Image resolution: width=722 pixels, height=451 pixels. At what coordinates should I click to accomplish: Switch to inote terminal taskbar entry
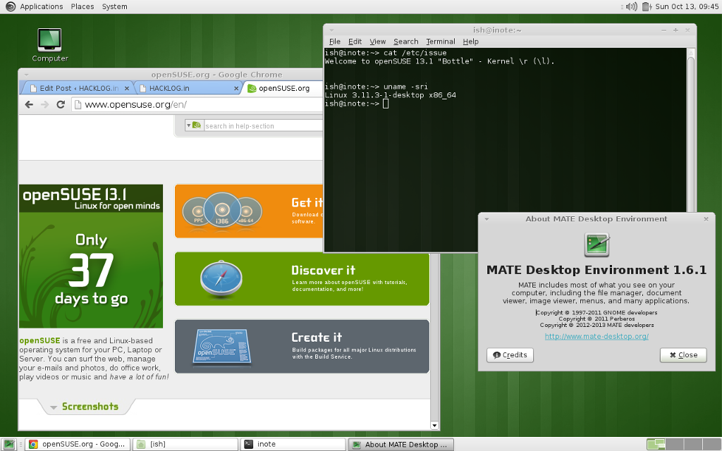click(x=293, y=444)
